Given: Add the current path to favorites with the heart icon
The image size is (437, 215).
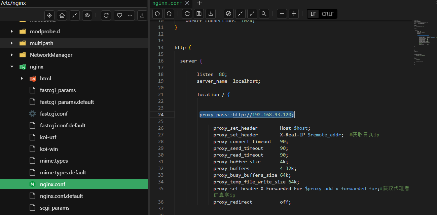Looking at the screenshot, I should (x=119, y=15).
